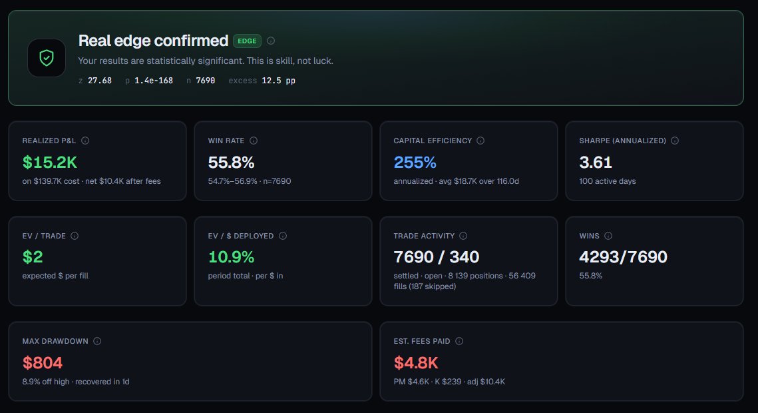Click the green shield check icon
The width and height of the screenshot is (758, 413).
point(47,58)
